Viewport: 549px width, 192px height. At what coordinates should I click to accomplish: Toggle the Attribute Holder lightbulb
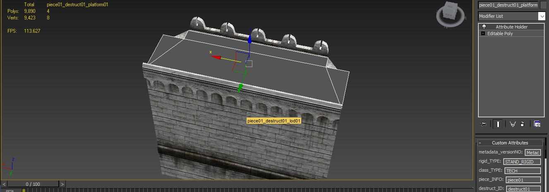[484, 26]
